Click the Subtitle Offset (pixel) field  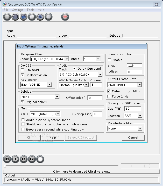point(95,98)
